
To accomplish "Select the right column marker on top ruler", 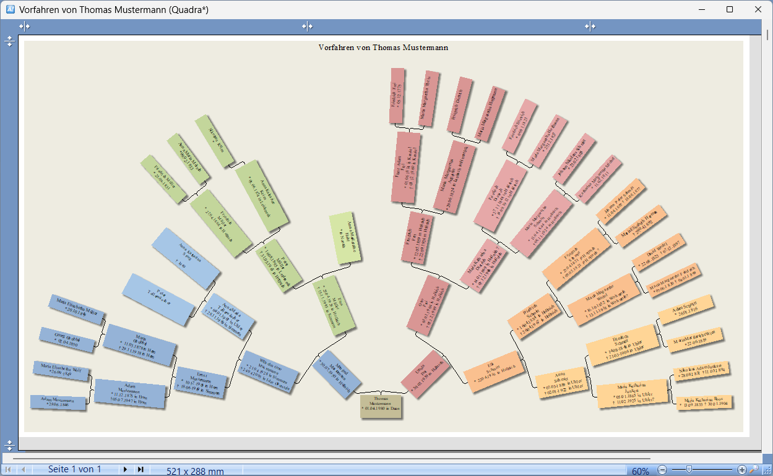I will 590,26.
